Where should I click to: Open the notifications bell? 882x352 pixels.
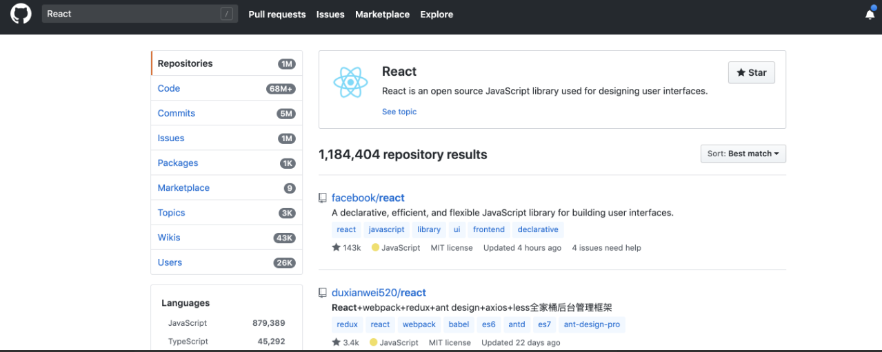[x=870, y=14]
